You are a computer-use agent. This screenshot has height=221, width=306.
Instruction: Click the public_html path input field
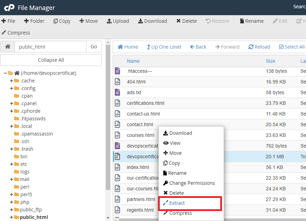(x=50, y=47)
